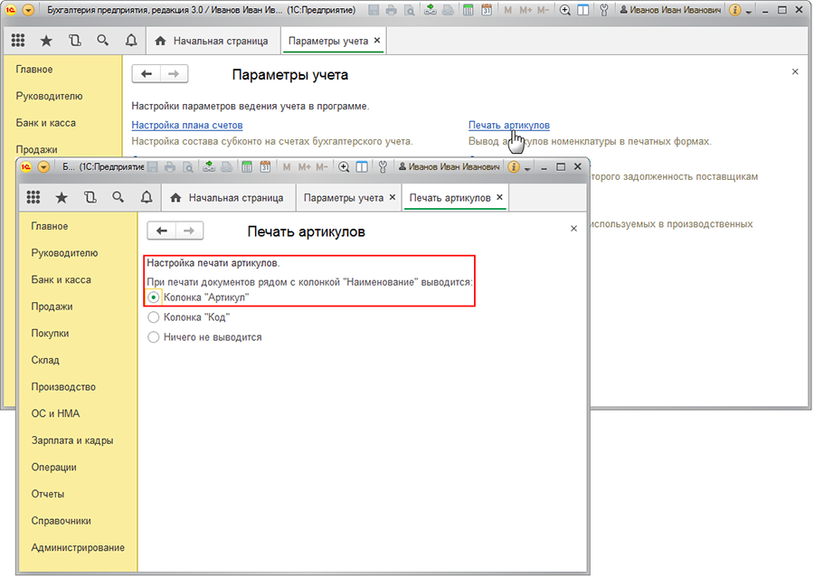Click search magnifier icon in front window

pyautogui.click(x=118, y=197)
